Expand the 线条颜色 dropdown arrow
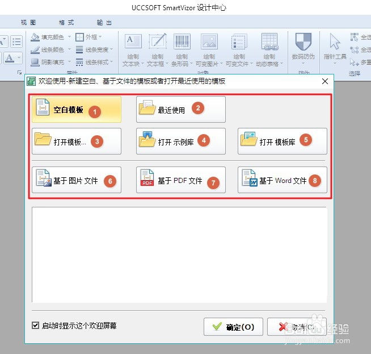The image size is (371, 354). click(69, 49)
